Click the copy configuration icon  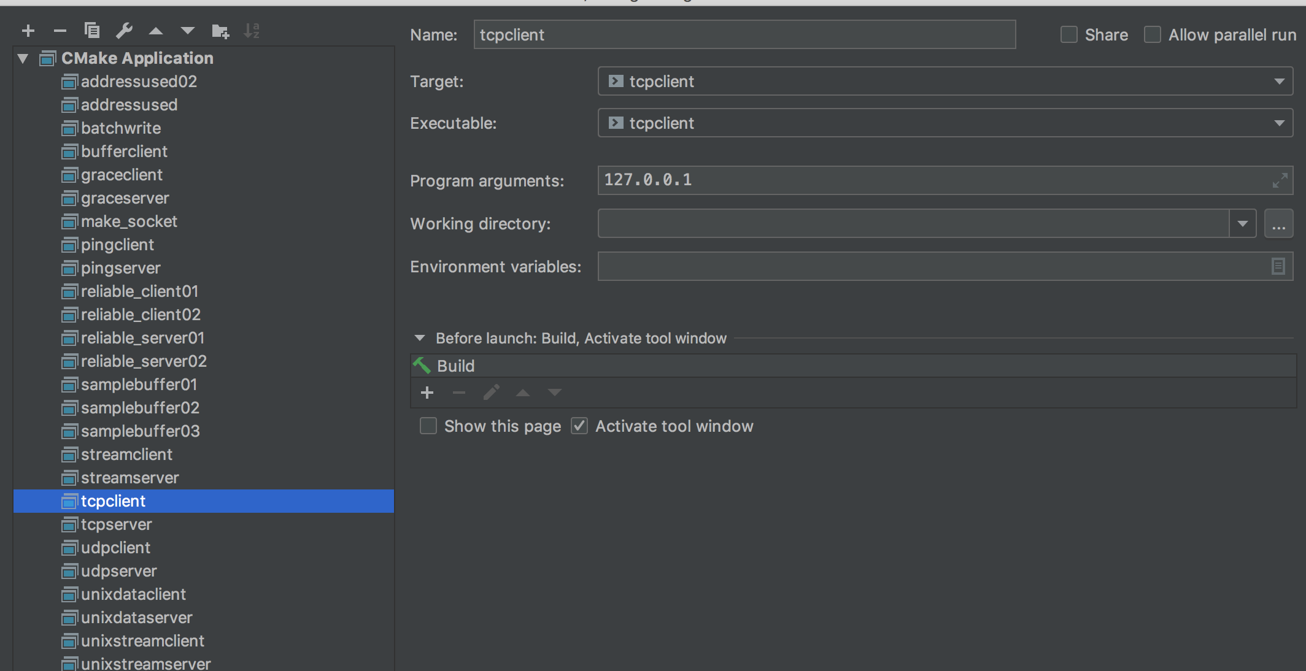point(92,31)
